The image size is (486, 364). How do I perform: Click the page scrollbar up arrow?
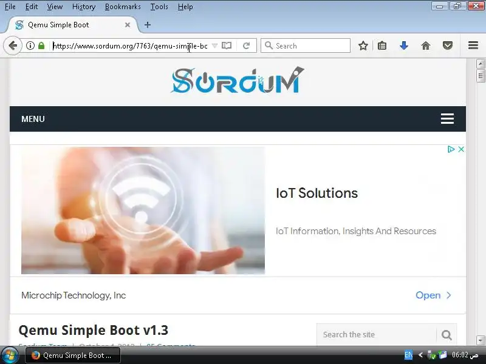[481, 64]
